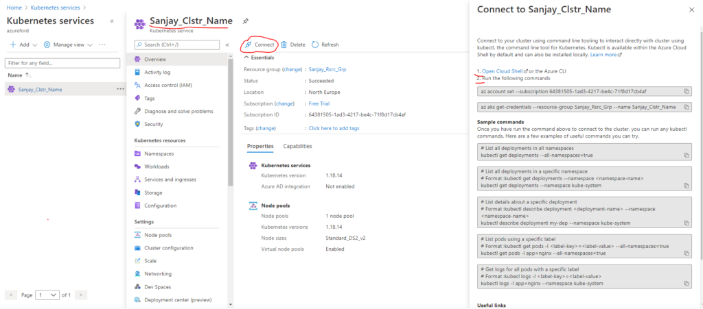703x309 pixels.
Task: Click the Kubernetes cluster icon beside the title
Action: click(140, 24)
